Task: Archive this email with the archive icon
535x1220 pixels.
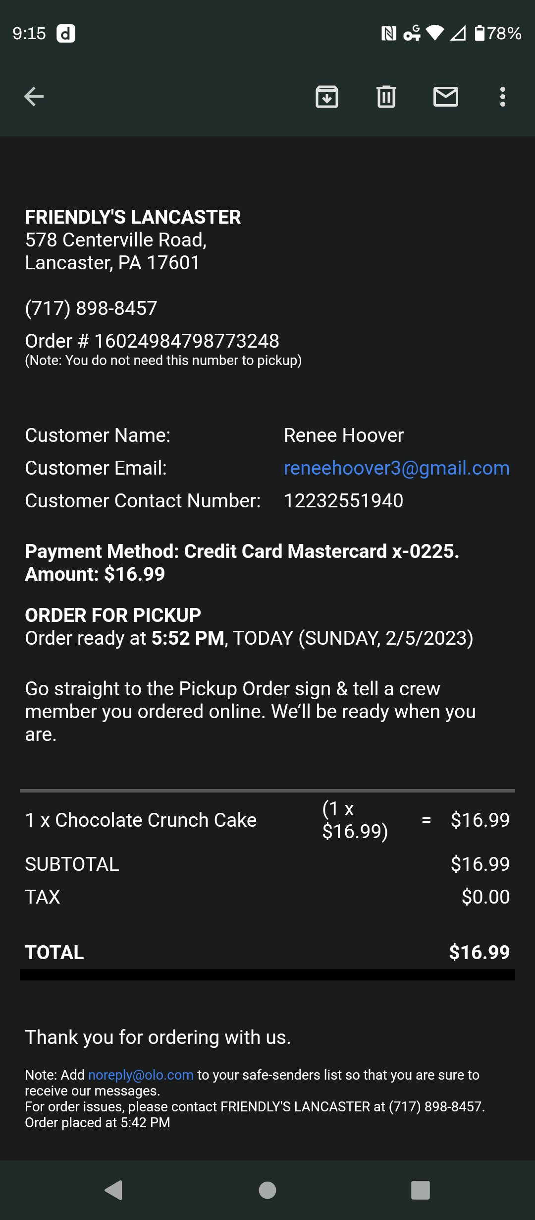Action: 327,97
